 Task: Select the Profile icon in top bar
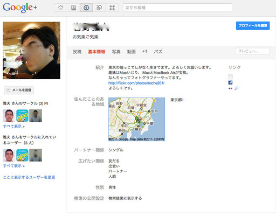pos(86,8)
